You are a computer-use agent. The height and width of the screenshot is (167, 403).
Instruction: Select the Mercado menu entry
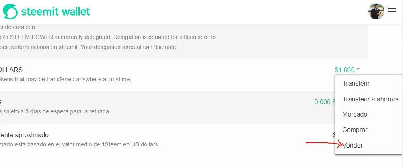pyautogui.click(x=354, y=114)
